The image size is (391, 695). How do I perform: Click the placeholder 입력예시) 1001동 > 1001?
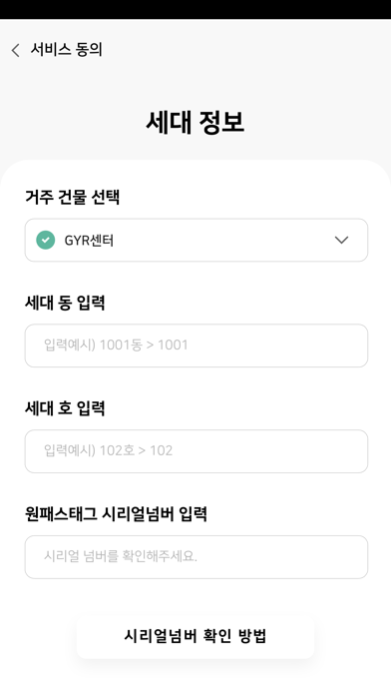pos(116,345)
